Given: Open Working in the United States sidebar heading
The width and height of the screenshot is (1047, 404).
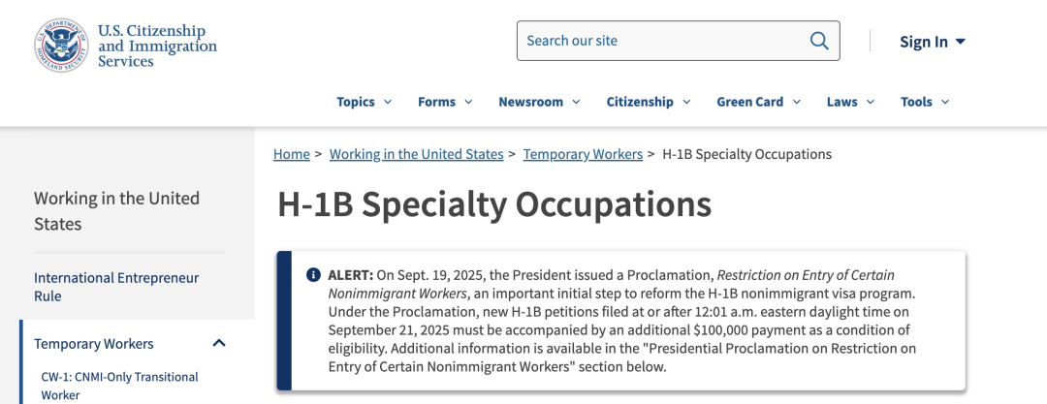Looking at the screenshot, I should point(116,211).
